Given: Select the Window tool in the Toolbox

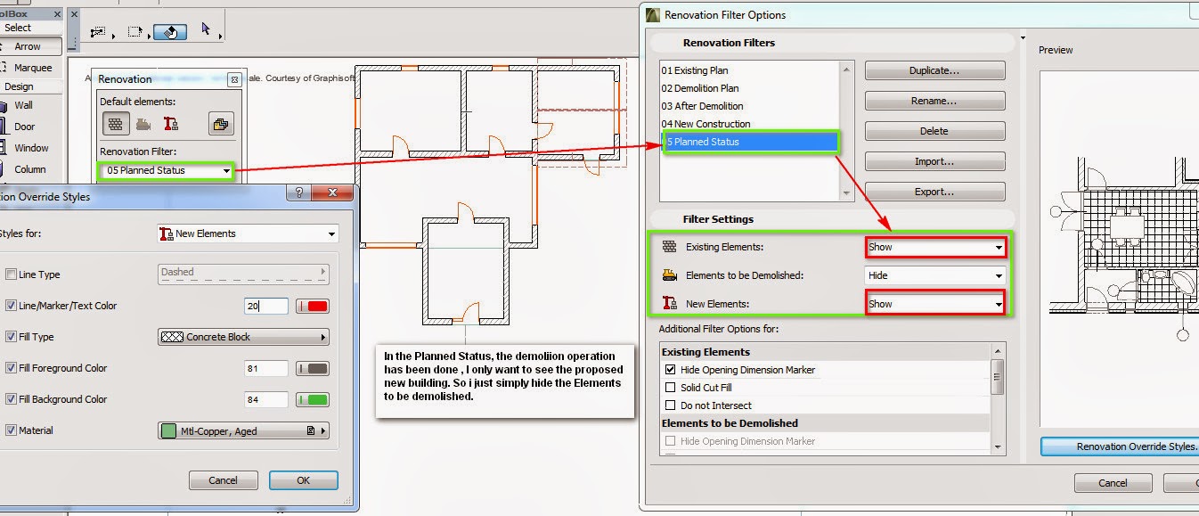Looking at the screenshot, I should (33, 148).
